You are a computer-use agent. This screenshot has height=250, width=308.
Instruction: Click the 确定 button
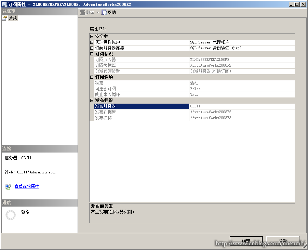point(246,240)
